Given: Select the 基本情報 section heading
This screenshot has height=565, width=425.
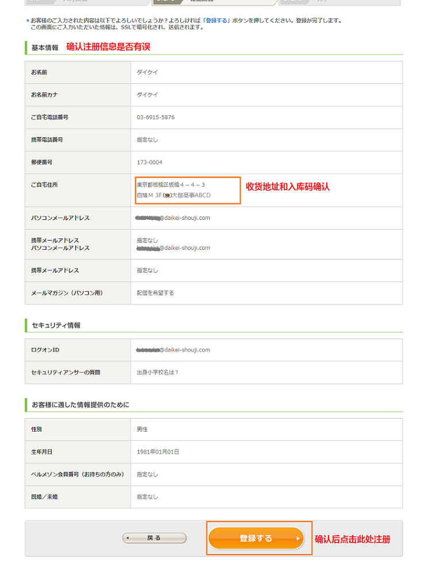Looking at the screenshot, I should 45,48.
